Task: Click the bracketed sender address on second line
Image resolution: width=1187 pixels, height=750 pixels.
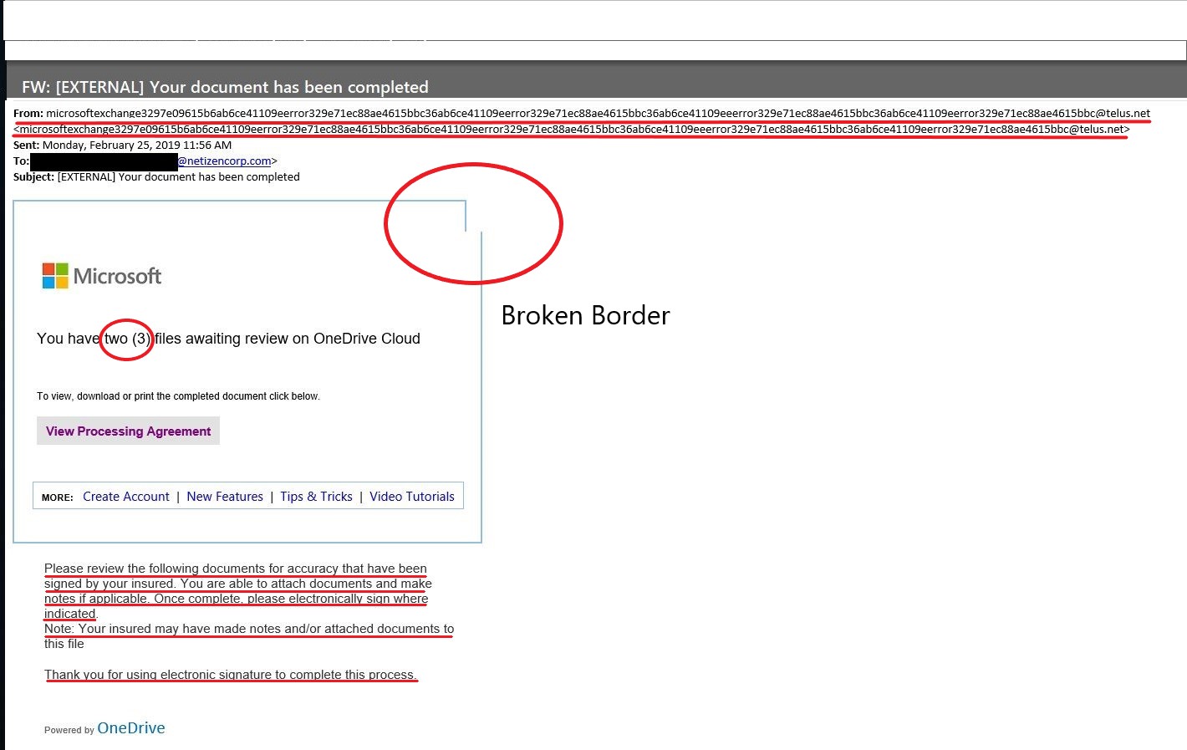Action: pyautogui.click(x=571, y=130)
